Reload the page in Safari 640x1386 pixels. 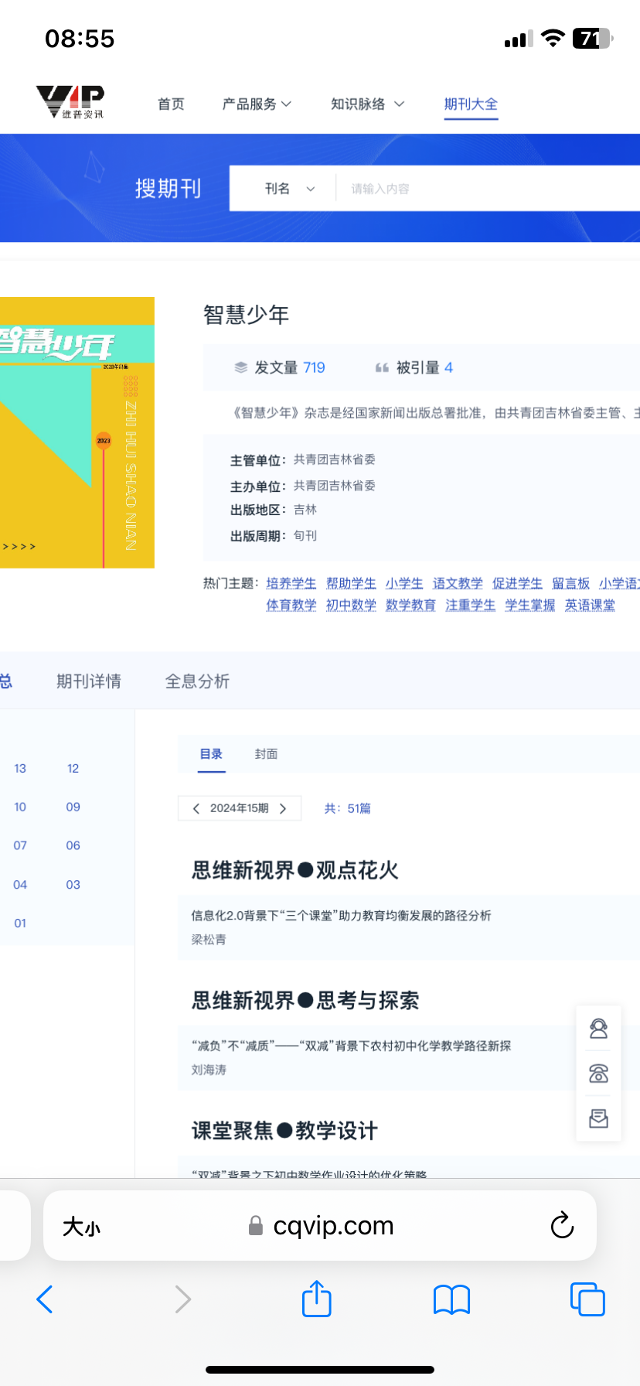(562, 1225)
